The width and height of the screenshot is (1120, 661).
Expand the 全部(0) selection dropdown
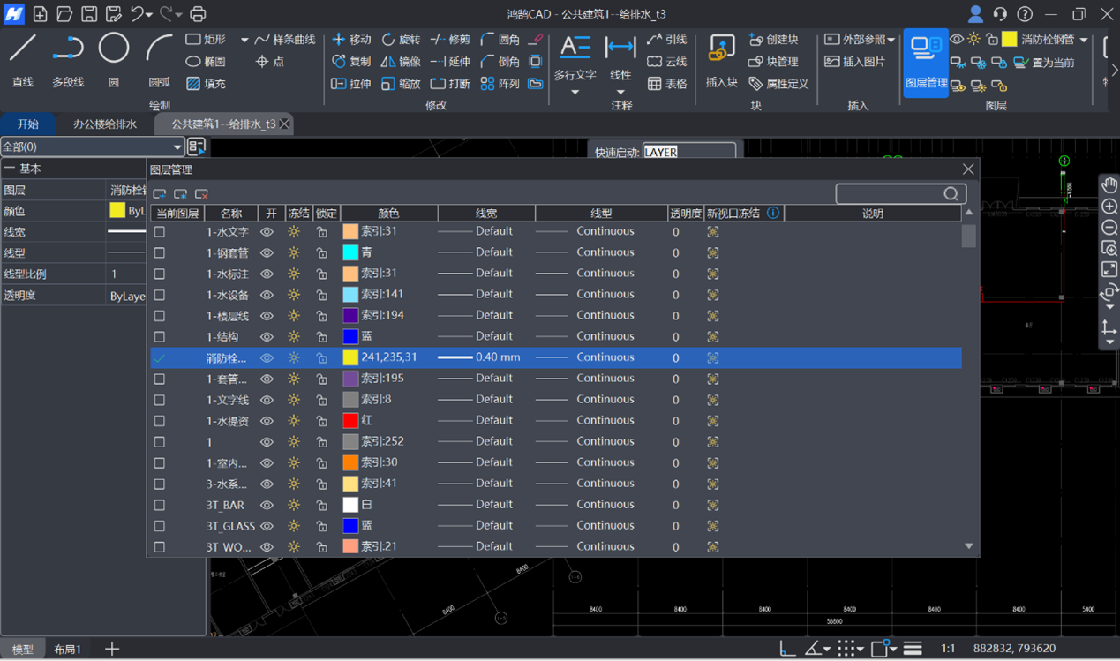tap(177, 147)
